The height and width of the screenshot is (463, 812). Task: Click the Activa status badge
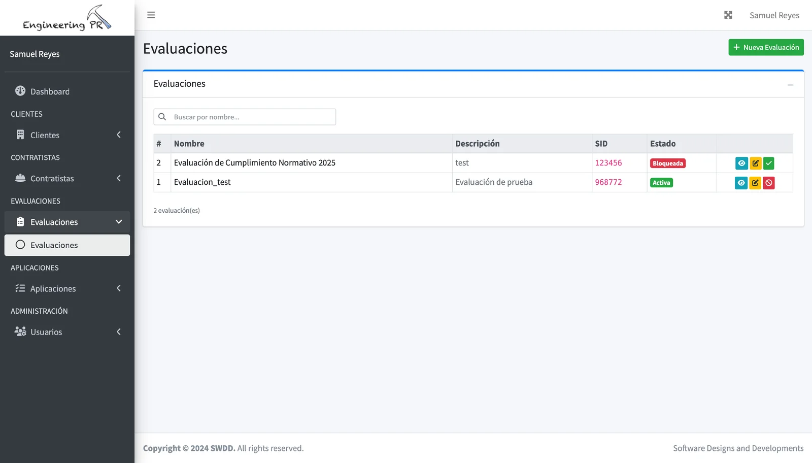[x=661, y=183]
